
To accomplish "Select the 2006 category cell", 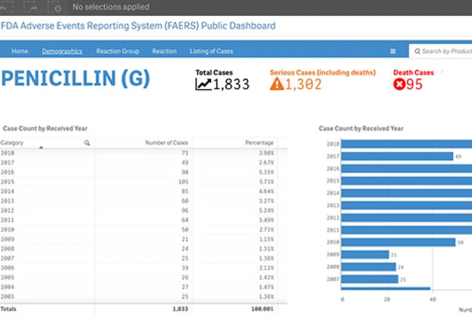I will coord(8,268).
